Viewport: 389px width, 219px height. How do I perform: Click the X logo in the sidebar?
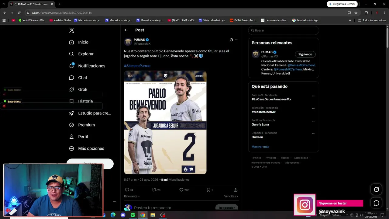pos(72,30)
